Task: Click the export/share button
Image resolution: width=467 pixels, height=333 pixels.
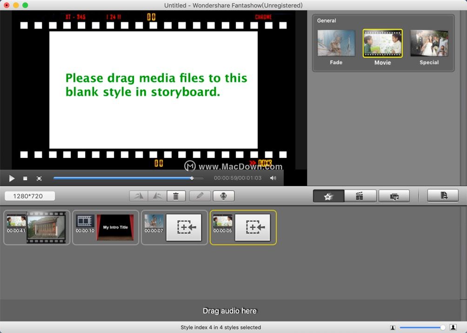Action: coord(443,196)
